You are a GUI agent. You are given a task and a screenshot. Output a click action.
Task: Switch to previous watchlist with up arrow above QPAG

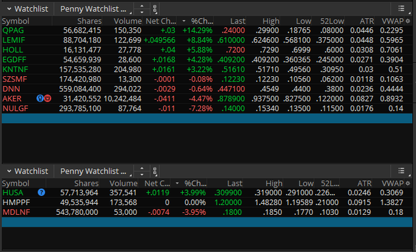[x=142, y=6]
